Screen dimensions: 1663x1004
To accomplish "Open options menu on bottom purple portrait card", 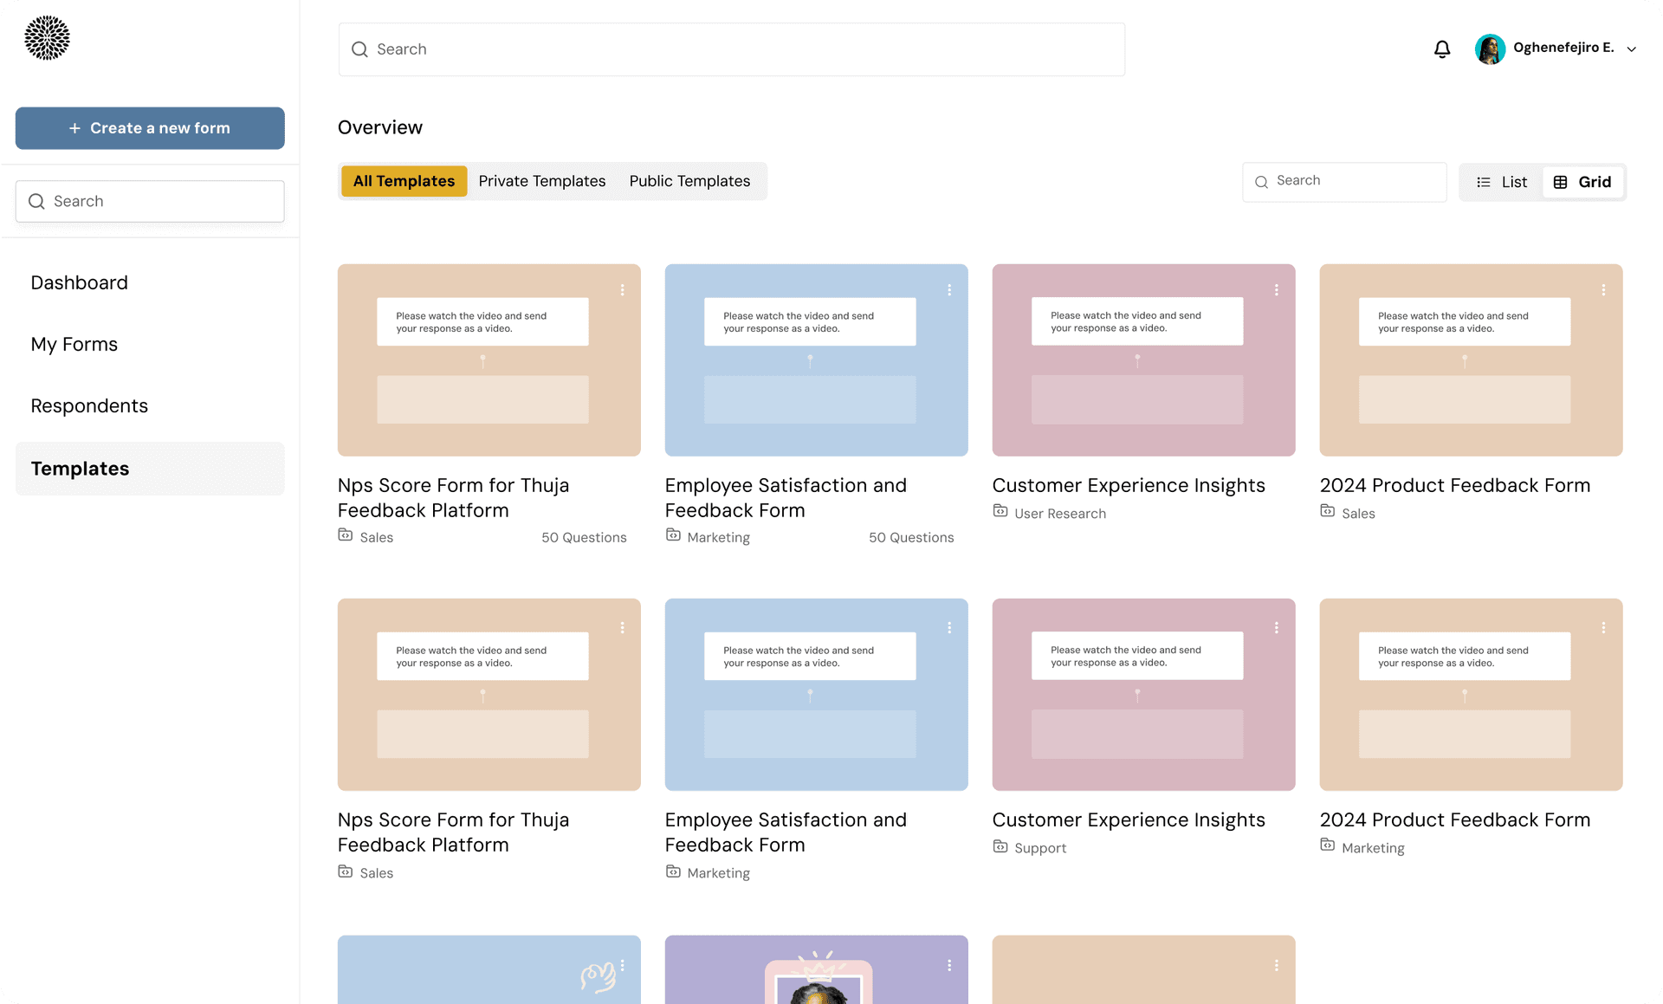I will click(x=949, y=965).
